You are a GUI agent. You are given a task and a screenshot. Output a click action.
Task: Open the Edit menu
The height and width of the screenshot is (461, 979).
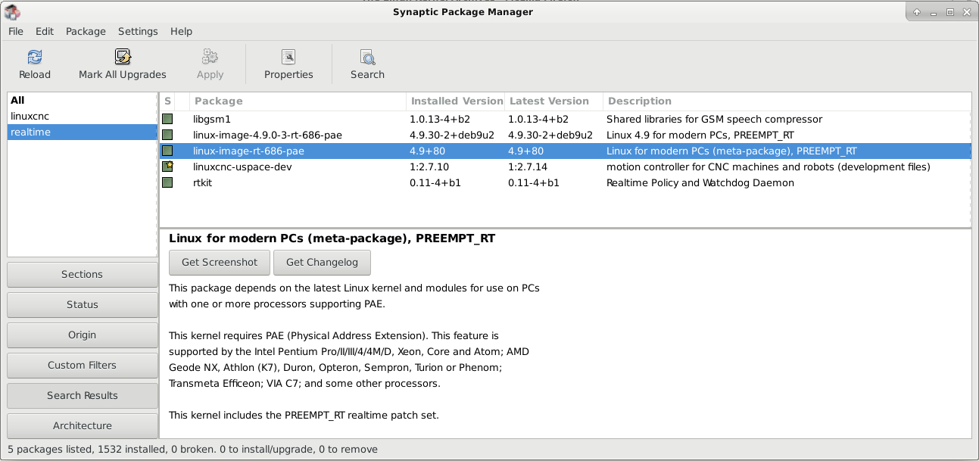[45, 31]
